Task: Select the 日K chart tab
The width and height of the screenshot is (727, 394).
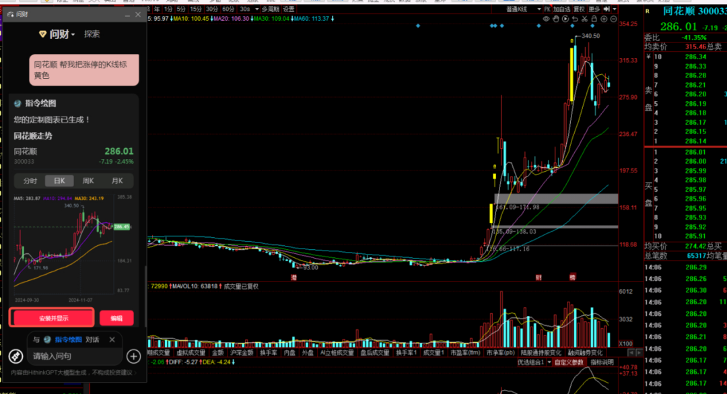Action: 59,181
